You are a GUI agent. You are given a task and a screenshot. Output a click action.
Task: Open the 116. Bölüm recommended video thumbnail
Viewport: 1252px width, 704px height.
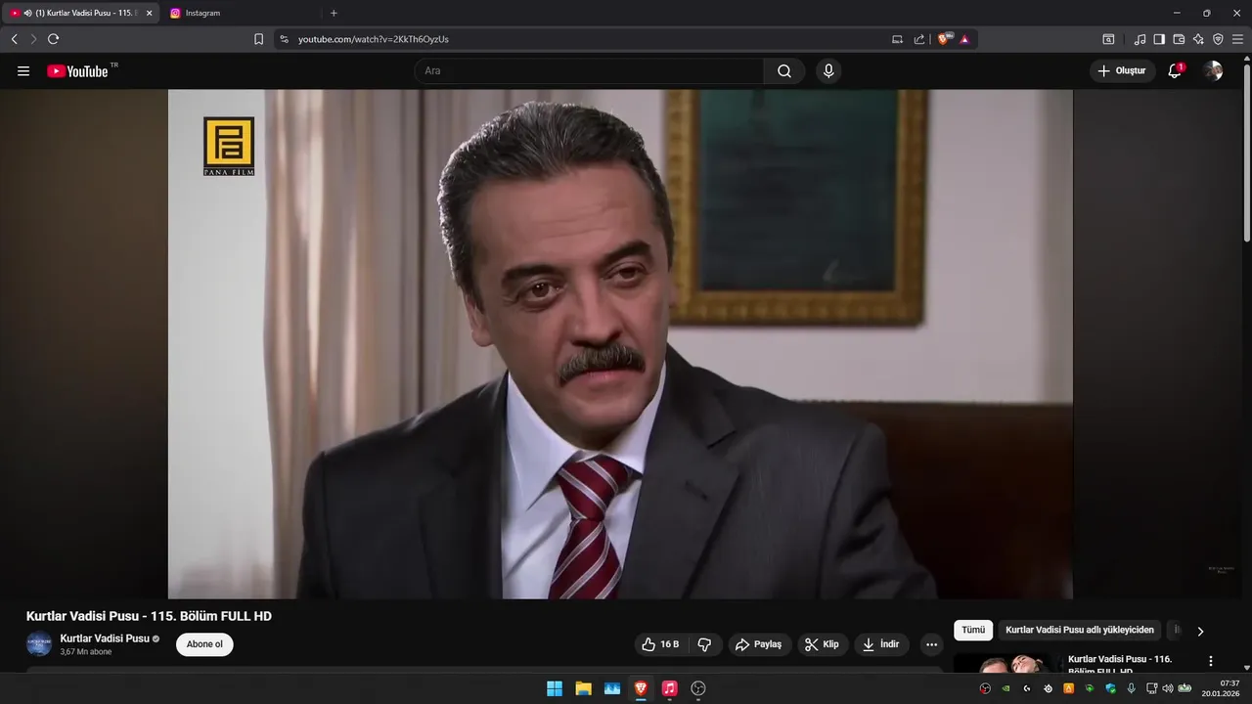1006,663
